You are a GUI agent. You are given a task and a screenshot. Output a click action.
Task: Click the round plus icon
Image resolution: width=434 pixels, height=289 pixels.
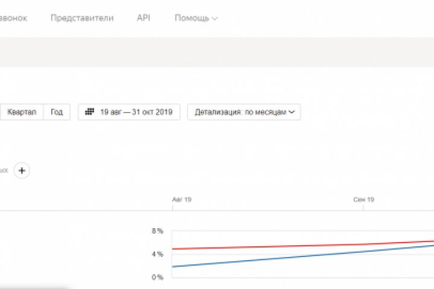point(22,170)
